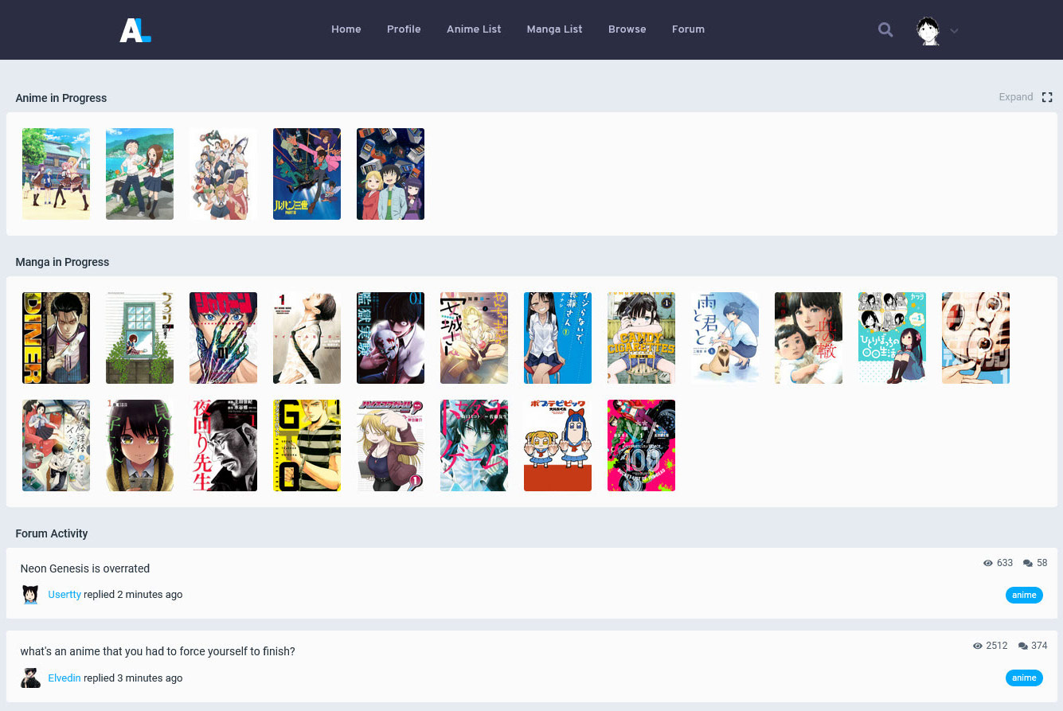
Task: Open the anime cover with floating arcade cabinets
Action: tap(390, 174)
